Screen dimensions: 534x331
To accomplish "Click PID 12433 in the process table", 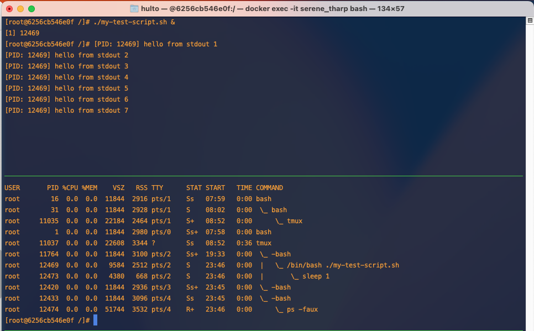I will pyautogui.click(x=49, y=298).
